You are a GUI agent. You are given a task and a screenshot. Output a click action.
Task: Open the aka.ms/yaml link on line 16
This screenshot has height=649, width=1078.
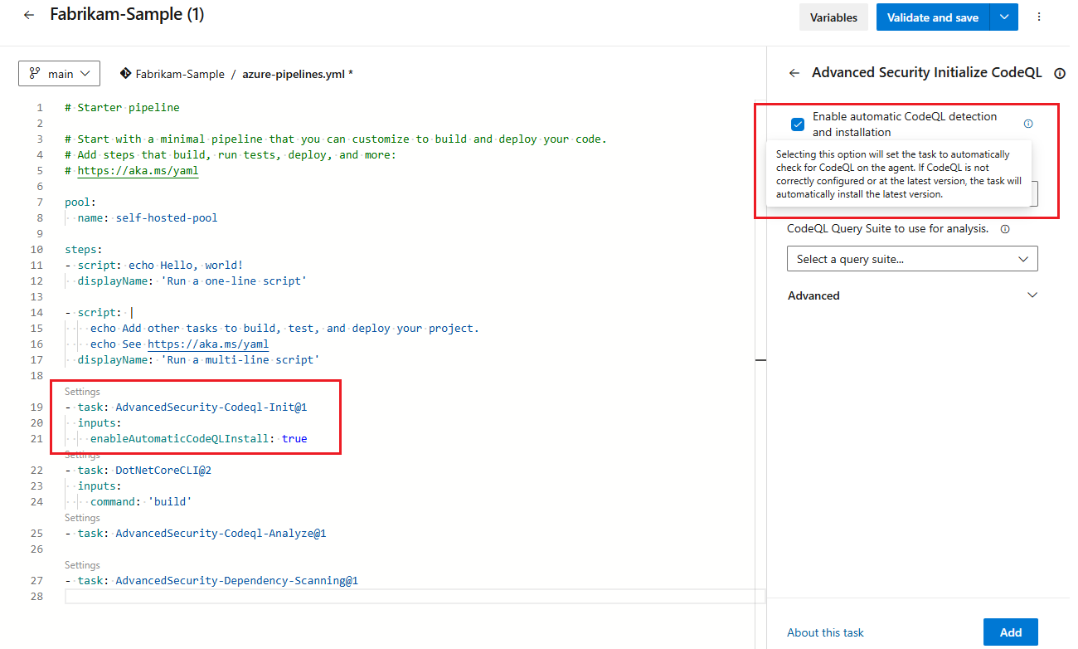click(x=208, y=344)
